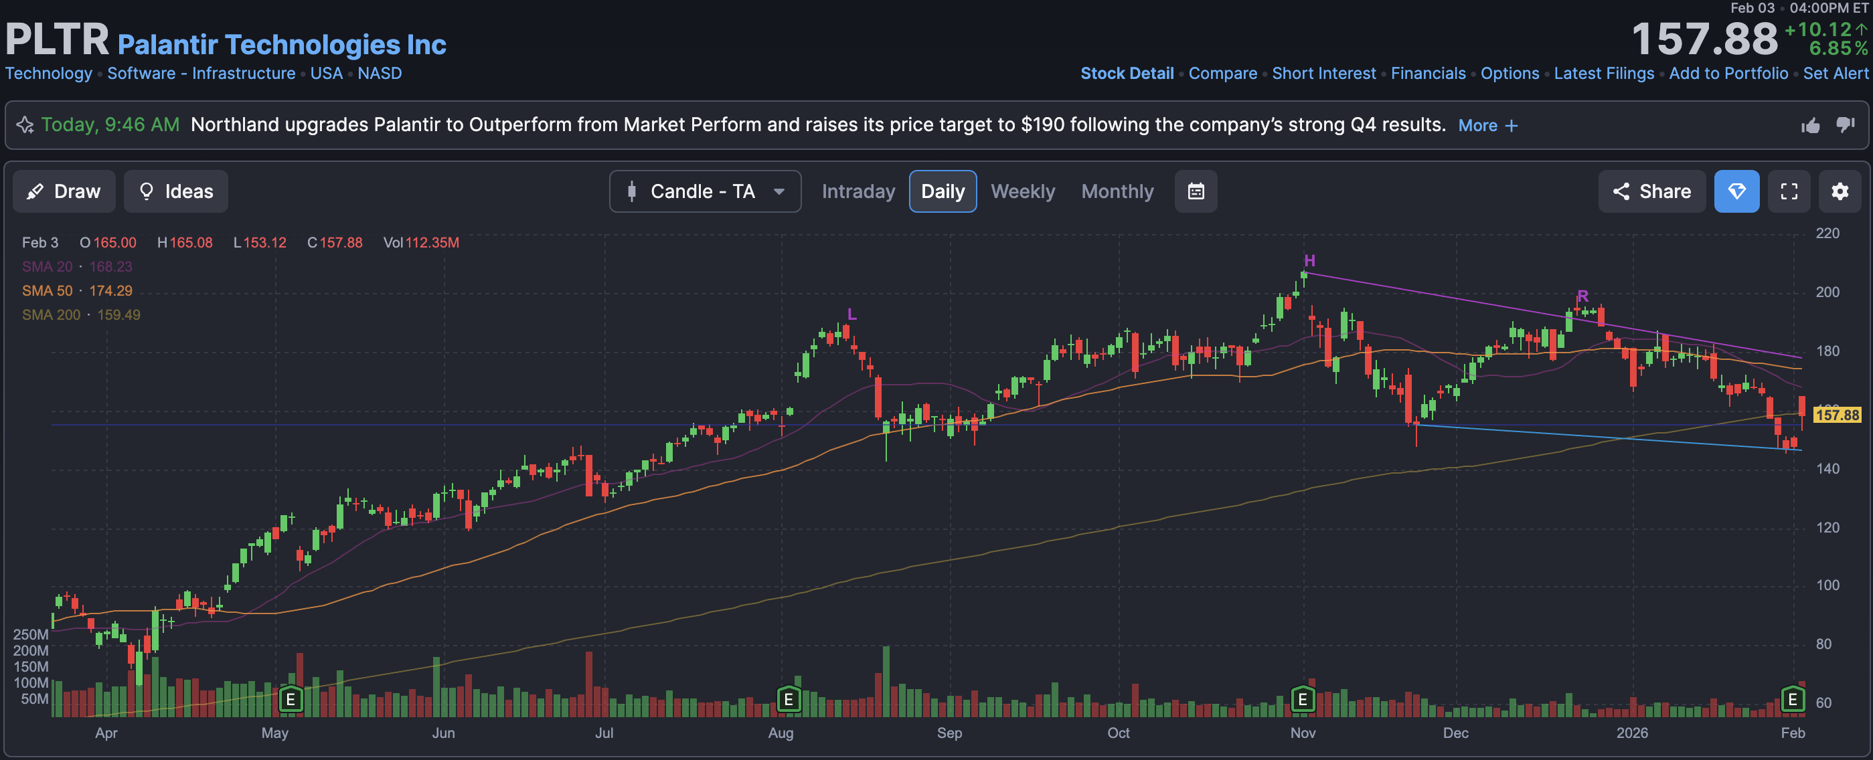Open the Share menu button

coord(1651,191)
